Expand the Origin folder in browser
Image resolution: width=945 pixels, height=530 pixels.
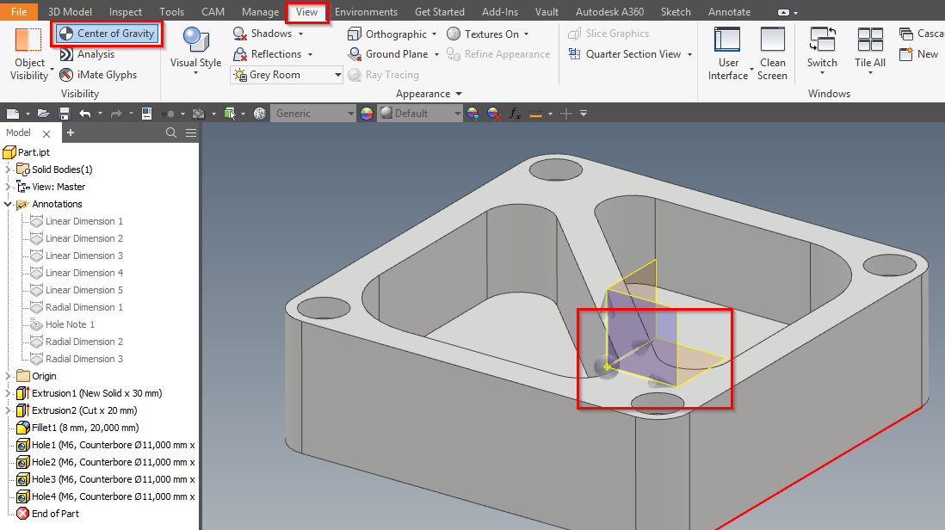(x=7, y=375)
